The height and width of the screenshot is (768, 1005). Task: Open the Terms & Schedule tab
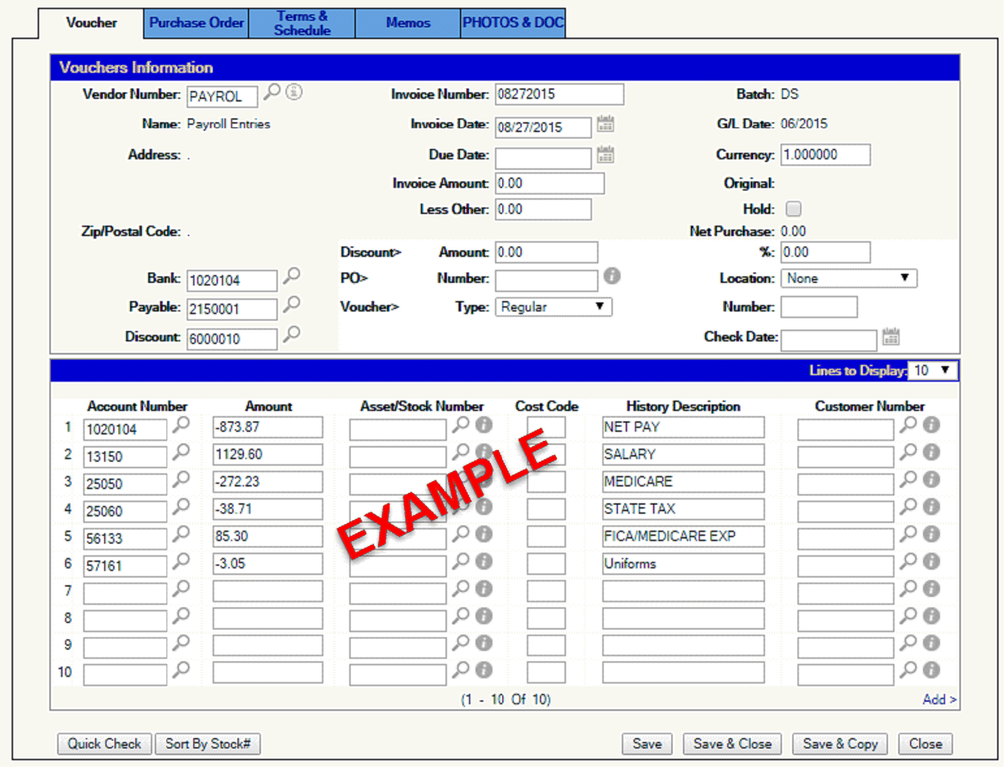pos(302,23)
